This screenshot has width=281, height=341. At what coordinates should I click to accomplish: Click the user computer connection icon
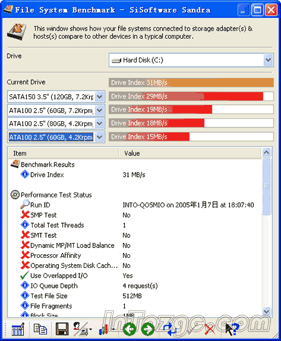[81, 329]
